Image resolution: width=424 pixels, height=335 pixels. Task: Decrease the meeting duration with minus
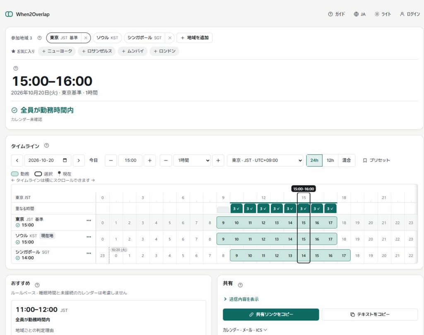[166, 160]
